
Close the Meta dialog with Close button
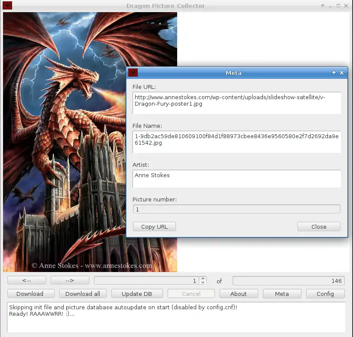(319, 227)
